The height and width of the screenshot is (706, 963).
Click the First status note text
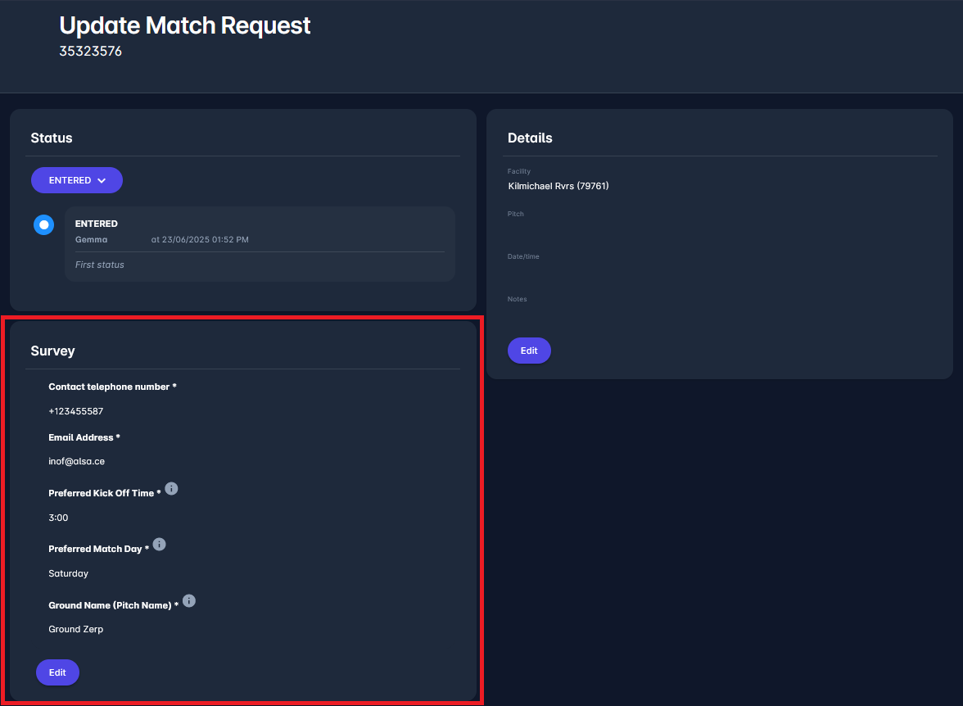click(100, 265)
